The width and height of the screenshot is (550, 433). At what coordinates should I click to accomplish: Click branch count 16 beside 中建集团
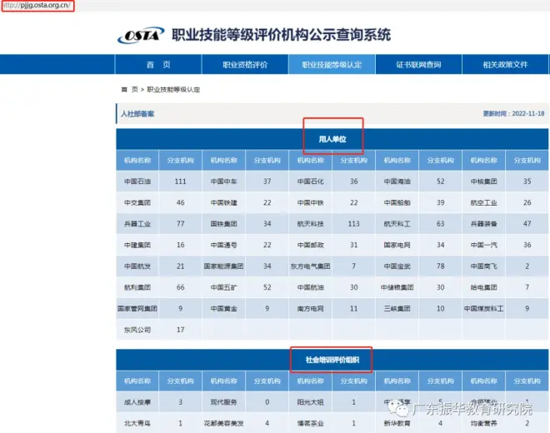point(180,245)
